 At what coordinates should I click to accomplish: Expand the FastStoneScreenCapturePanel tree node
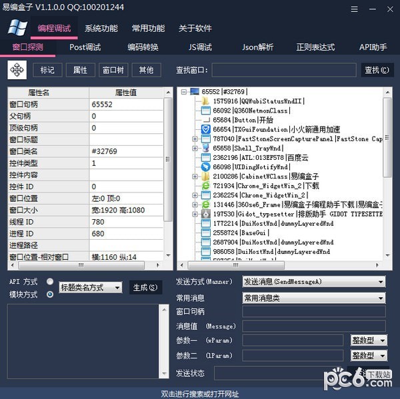[x=195, y=139]
